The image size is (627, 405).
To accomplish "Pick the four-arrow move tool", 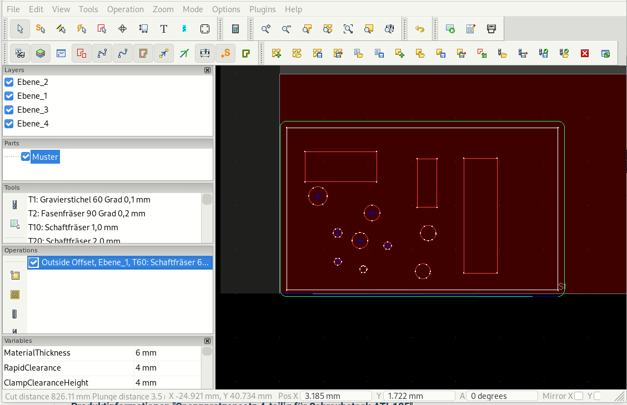I will point(123,29).
